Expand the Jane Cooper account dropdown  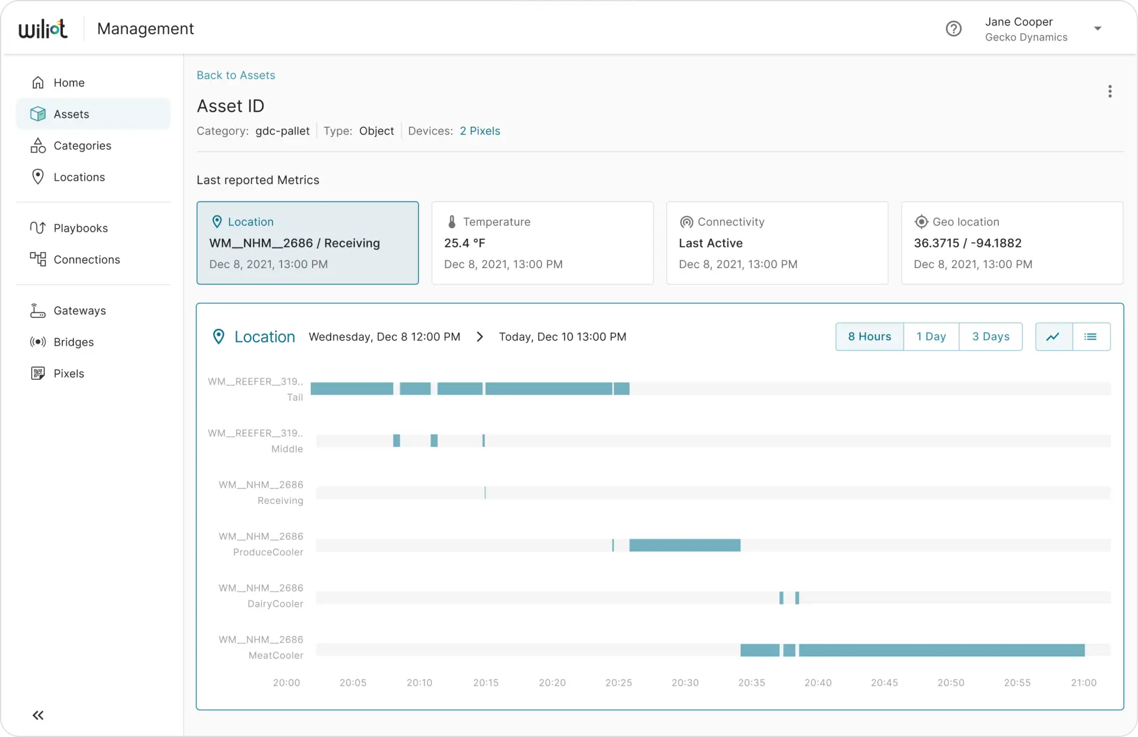(x=1097, y=29)
